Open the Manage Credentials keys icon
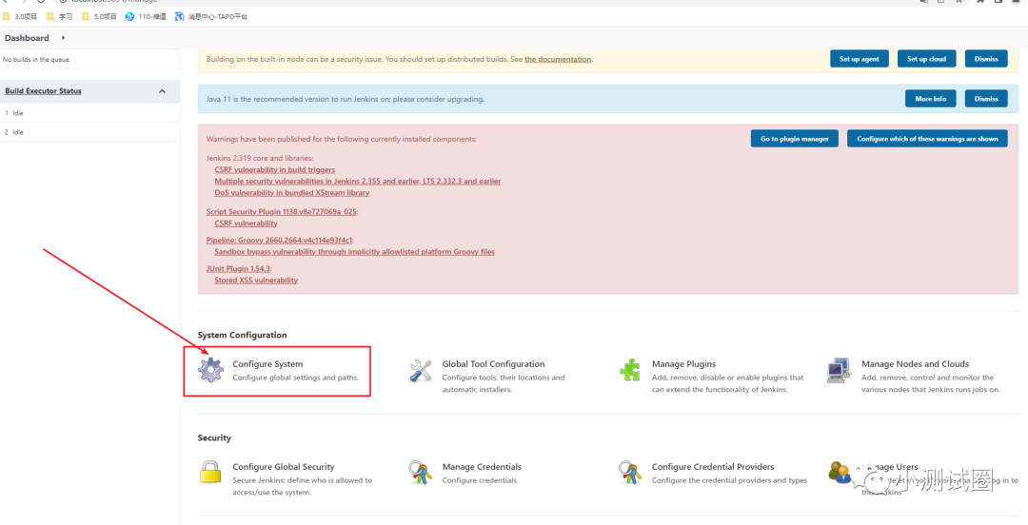Viewport: 1028px width, 525px height. click(421, 472)
